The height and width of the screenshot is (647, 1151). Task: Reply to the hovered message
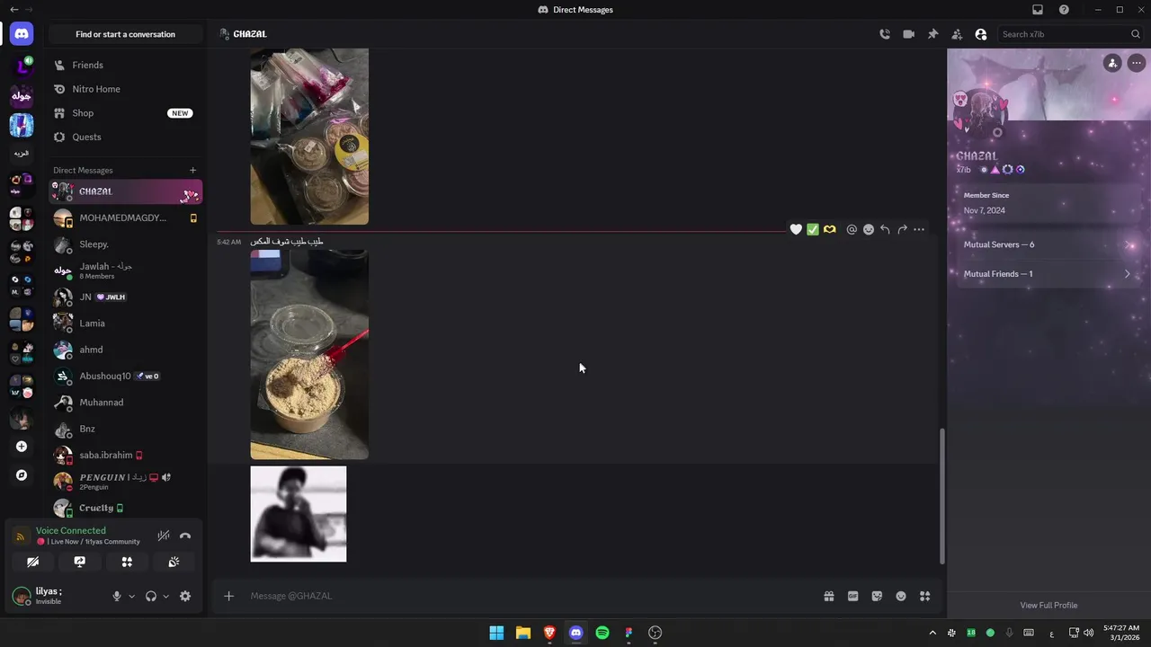pyautogui.click(x=885, y=230)
